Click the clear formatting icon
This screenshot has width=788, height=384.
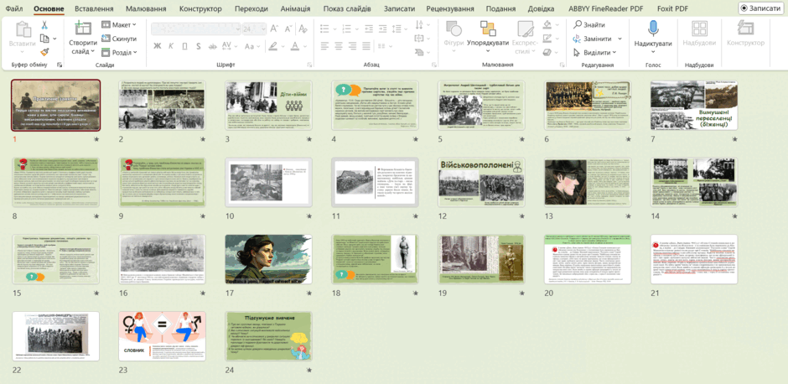[303, 29]
